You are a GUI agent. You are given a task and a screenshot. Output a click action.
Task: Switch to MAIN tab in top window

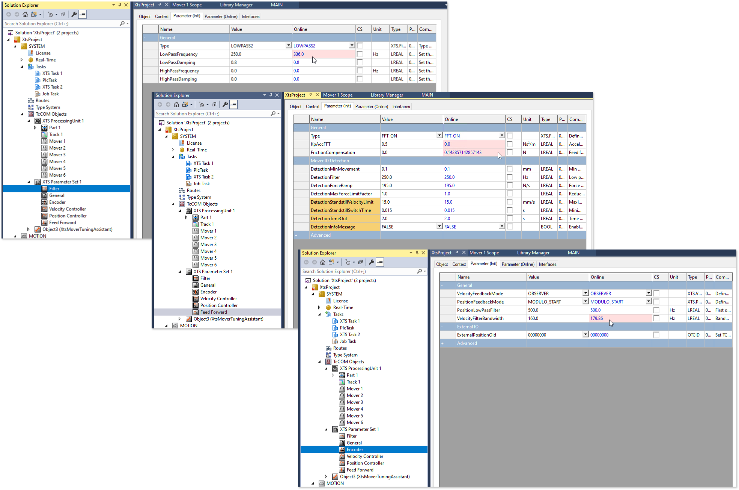click(277, 5)
